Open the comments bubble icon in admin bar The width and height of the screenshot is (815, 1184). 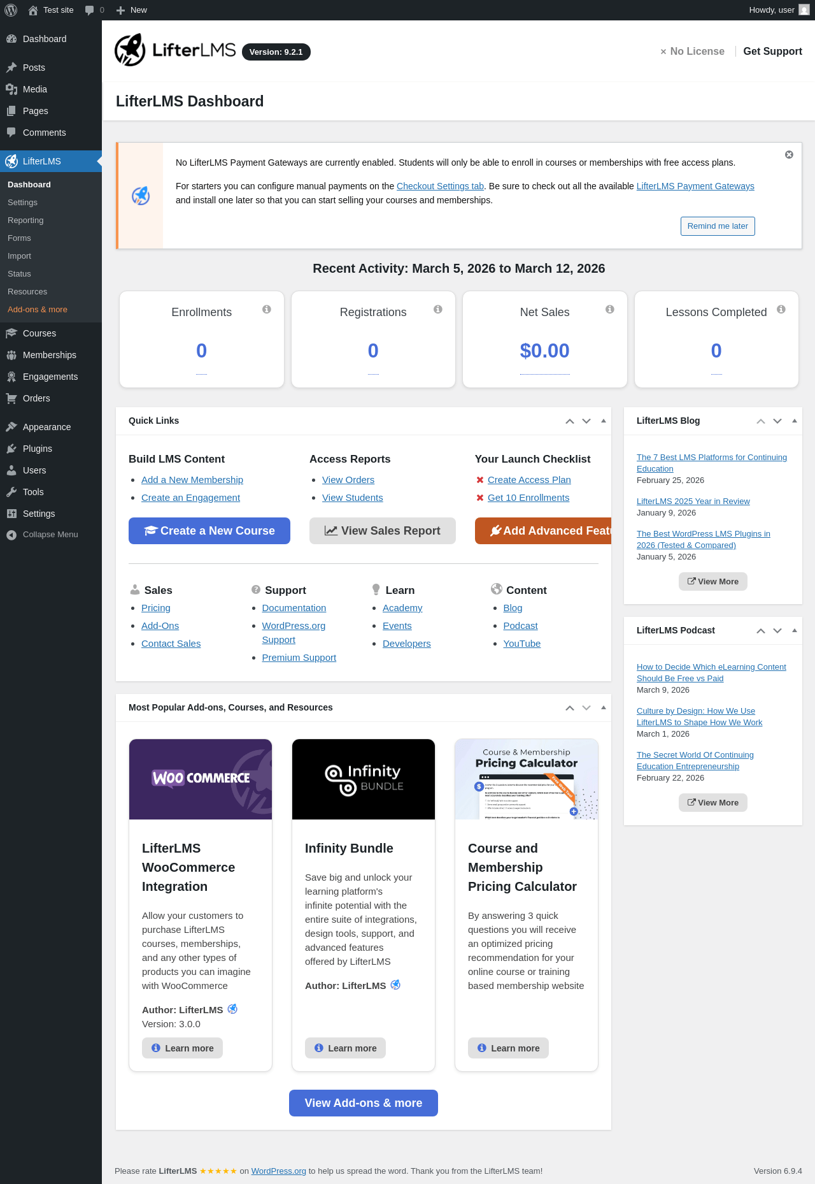pos(90,10)
